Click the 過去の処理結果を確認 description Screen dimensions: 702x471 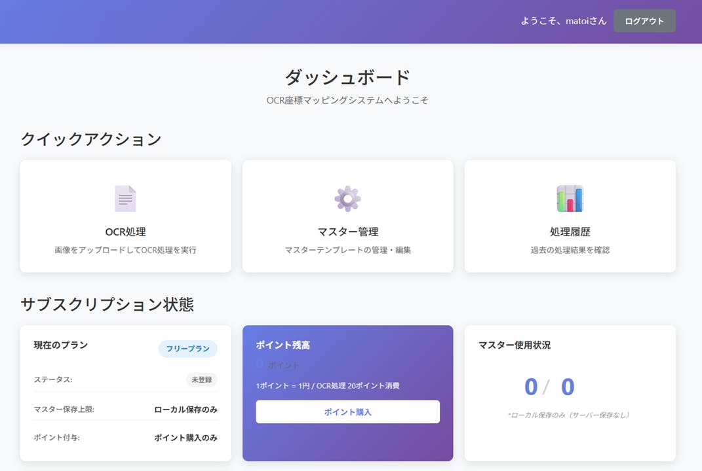click(x=570, y=250)
